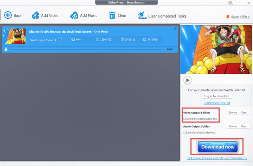Click the Clear Completed Tasks broom icon
The height and width of the screenshot is (166, 253).
pyautogui.click(x=142, y=15)
